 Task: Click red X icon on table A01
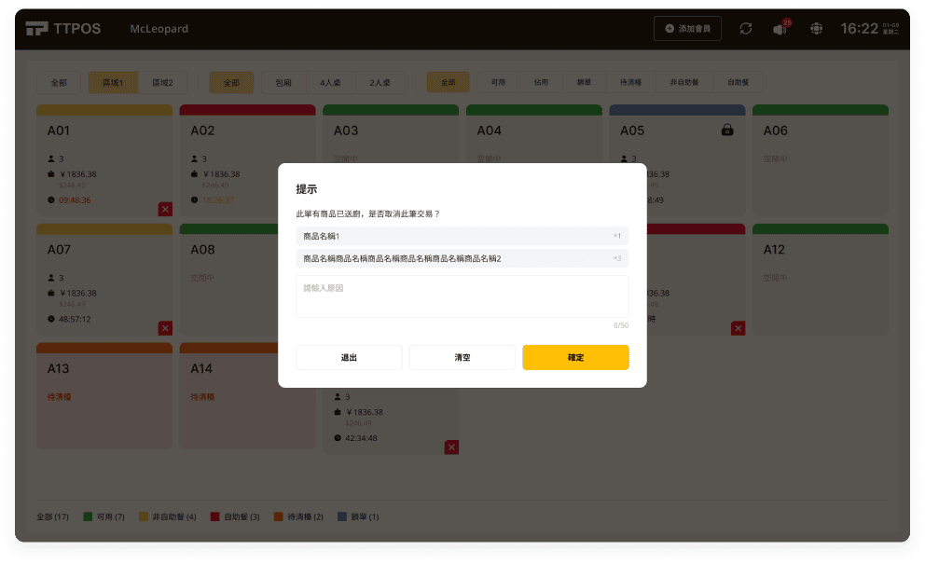tap(165, 209)
